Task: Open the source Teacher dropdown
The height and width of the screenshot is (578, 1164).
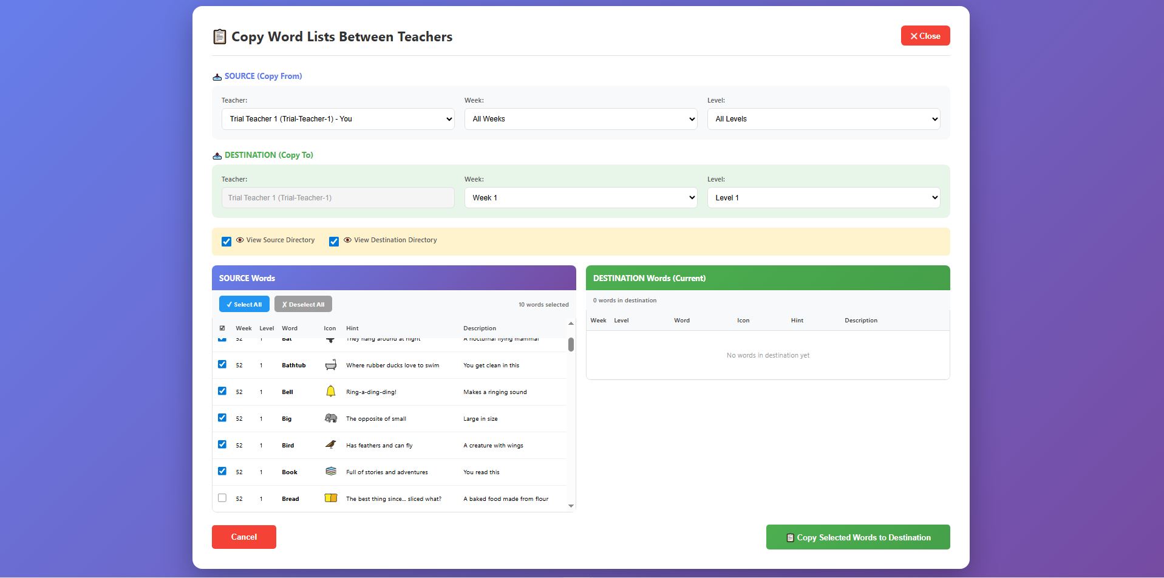Action: point(338,119)
